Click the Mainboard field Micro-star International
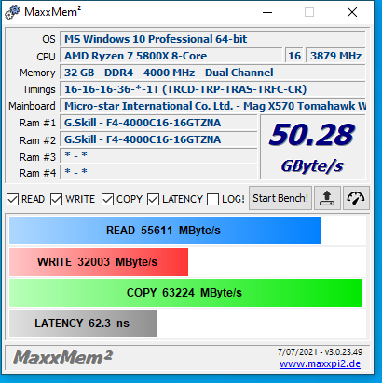Image resolution: width=382 pixels, height=383 pixels. [212, 106]
